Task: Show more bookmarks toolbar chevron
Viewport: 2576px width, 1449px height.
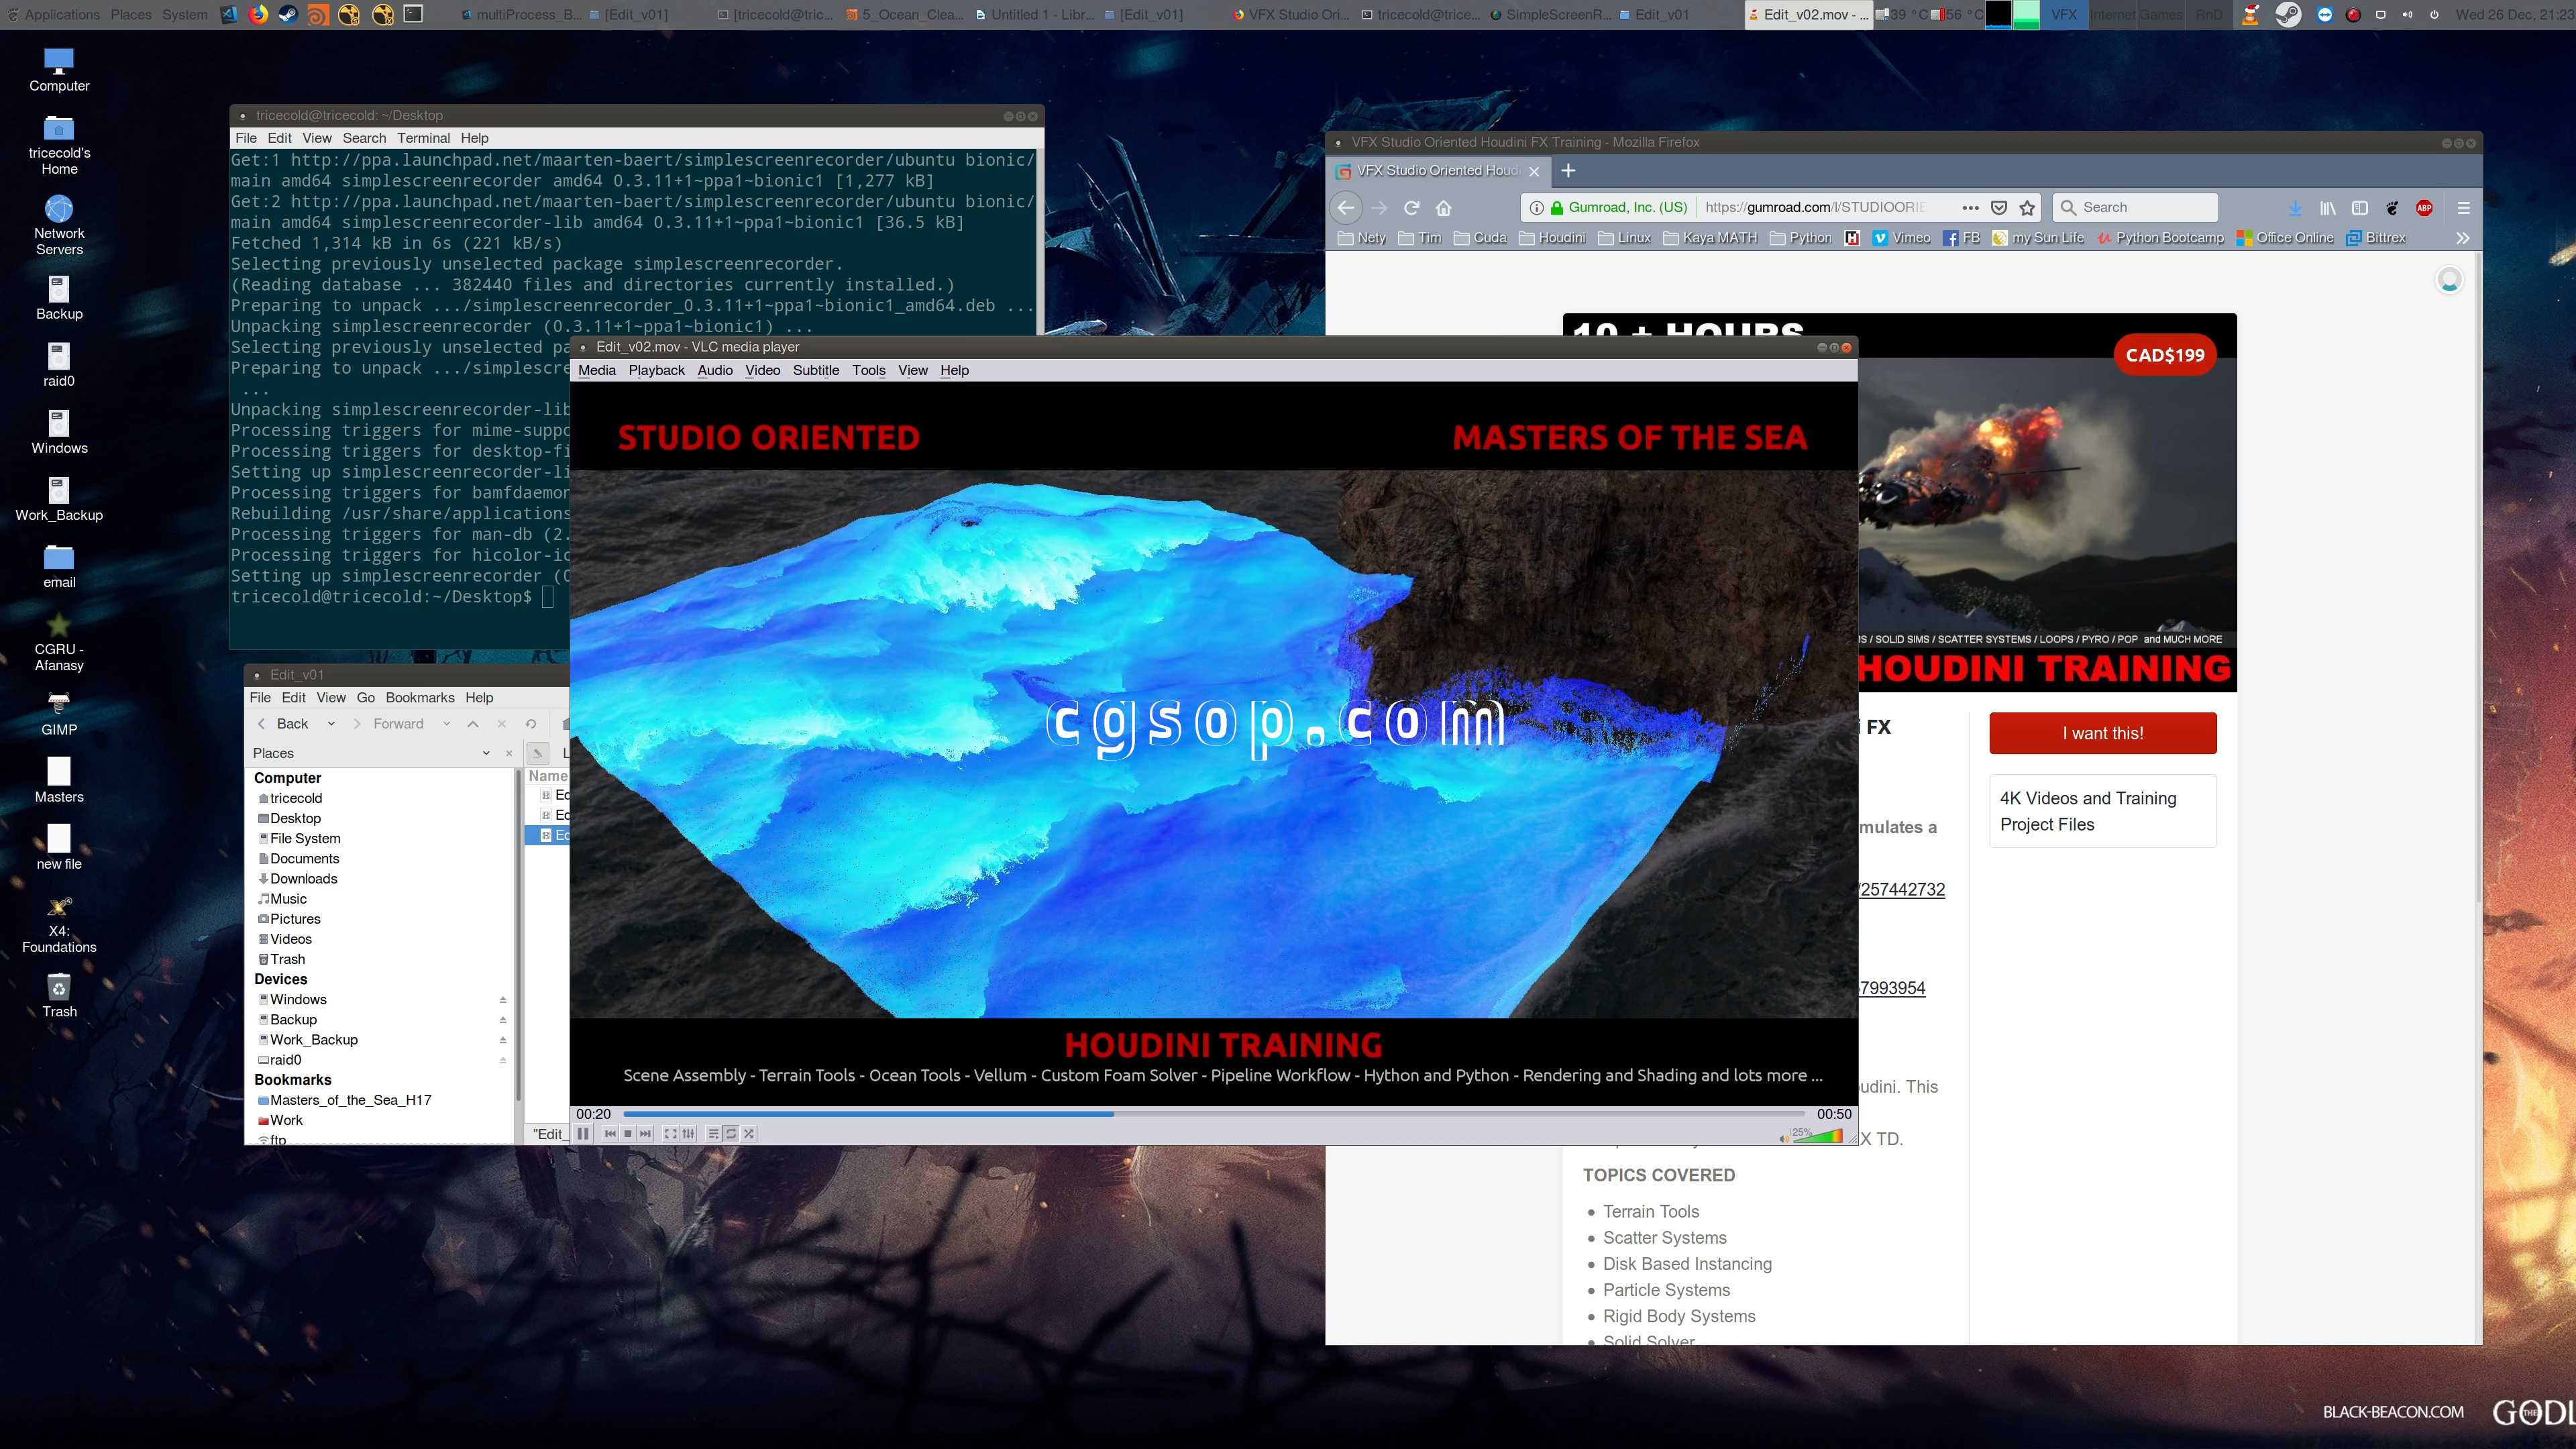Action: click(2462, 238)
